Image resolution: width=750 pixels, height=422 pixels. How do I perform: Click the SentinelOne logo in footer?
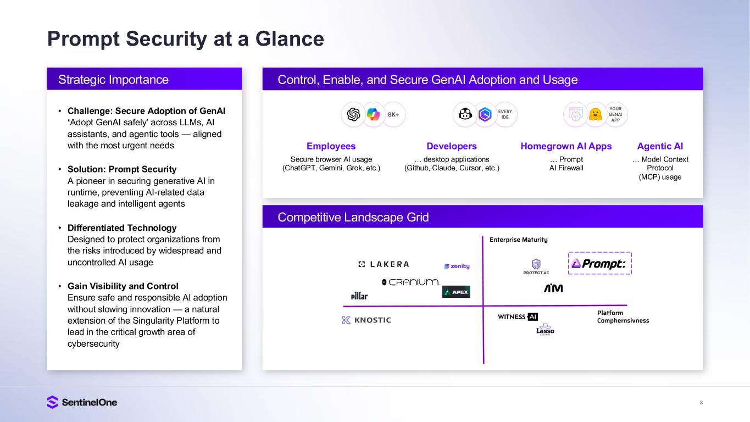click(82, 402)
